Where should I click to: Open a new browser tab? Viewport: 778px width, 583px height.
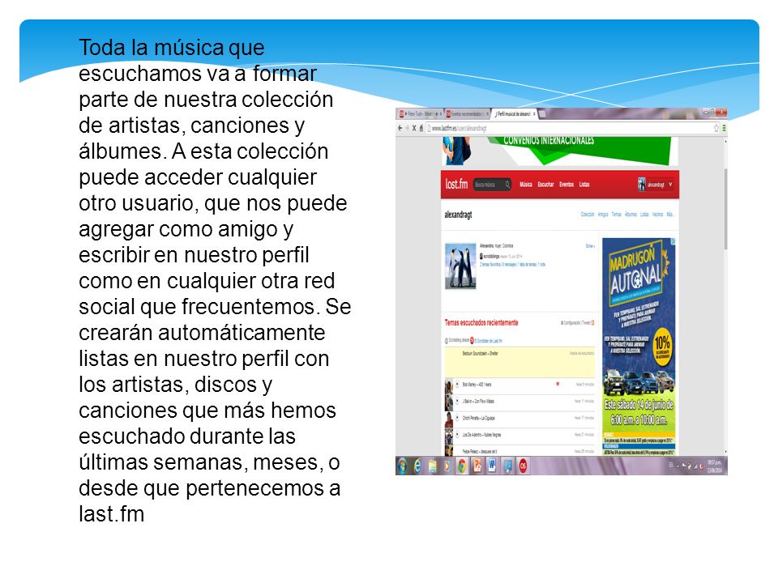[542, 114]
